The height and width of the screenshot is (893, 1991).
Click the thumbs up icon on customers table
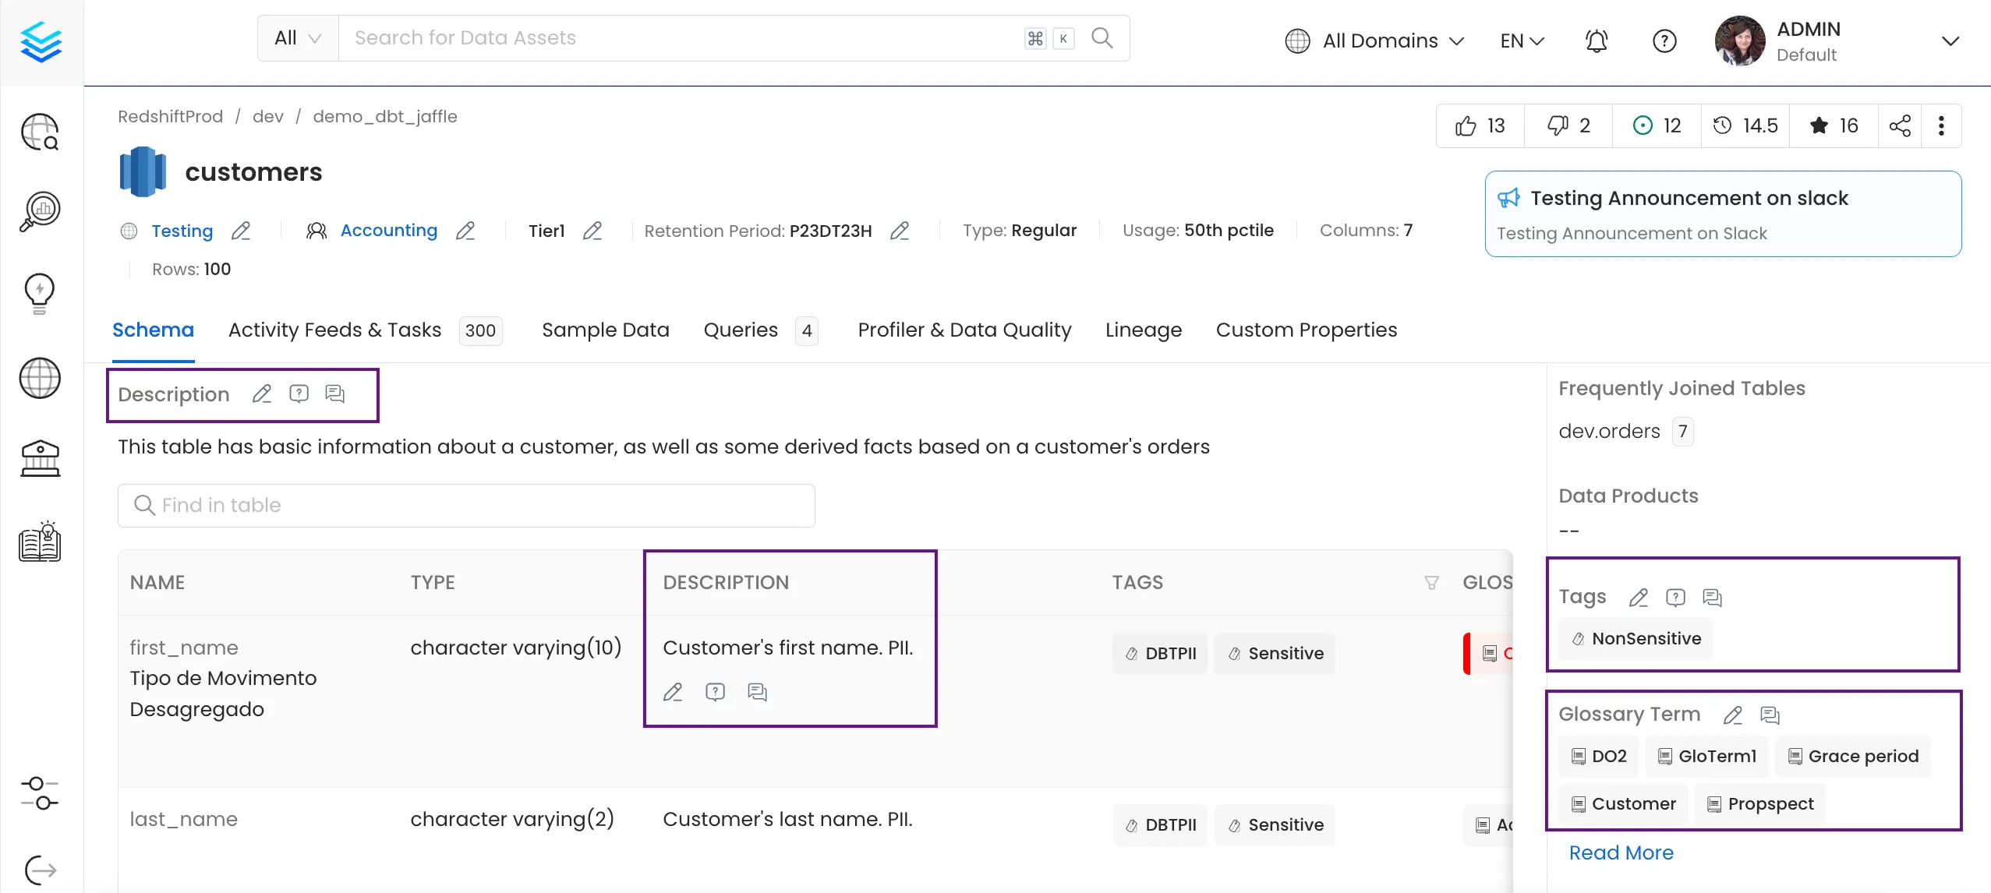click(1466, 125)
